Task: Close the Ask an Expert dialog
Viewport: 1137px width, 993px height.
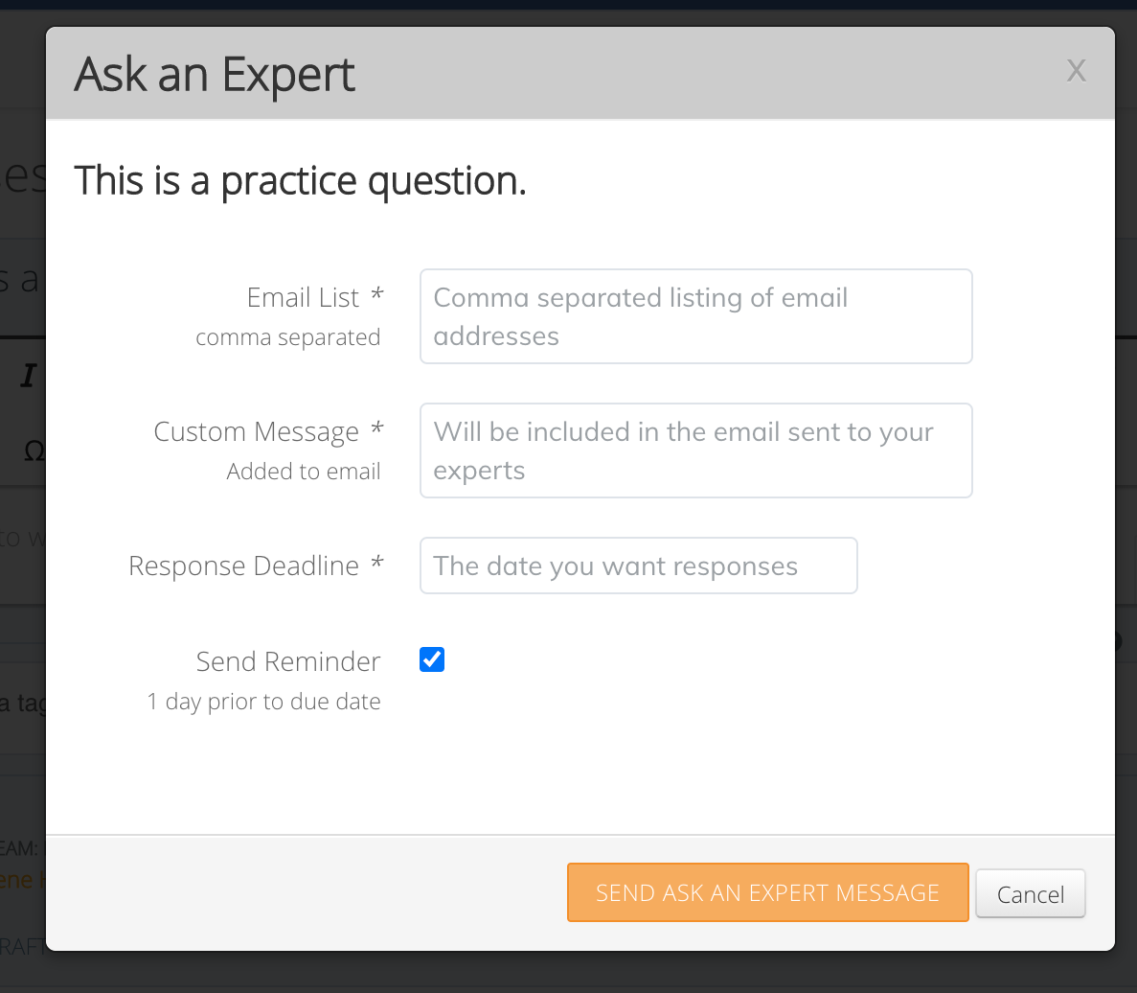Action: (x=1076, y=71)
